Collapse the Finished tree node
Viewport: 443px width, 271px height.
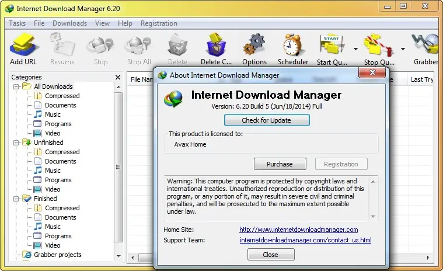[x=16, y=199]
